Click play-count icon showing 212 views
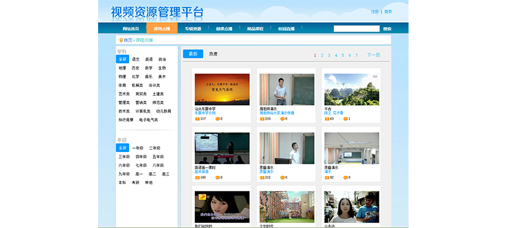Image resolution: width=506 pixels, height=228 pixels. coord(262,177)
